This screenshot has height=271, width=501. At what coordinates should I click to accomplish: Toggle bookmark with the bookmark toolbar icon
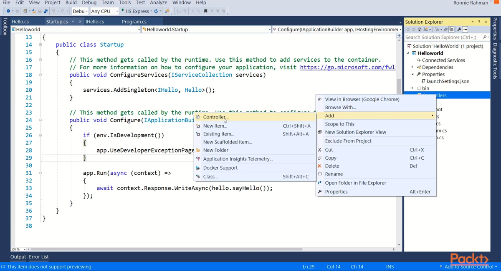205,11
